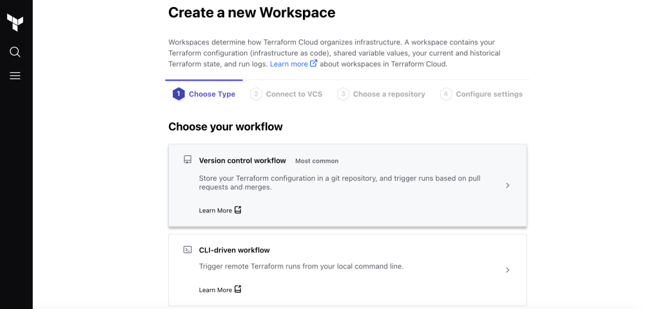Open Learn More under Version control workflow
The height and width of the screenshot is (309, 660).
215,211
